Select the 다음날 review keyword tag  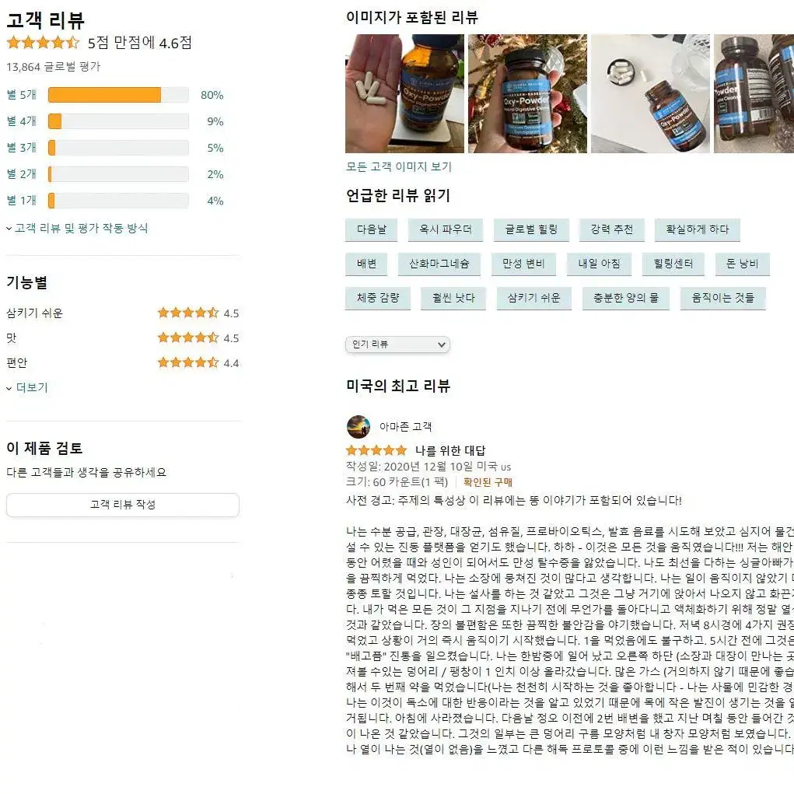coord(371,229)
